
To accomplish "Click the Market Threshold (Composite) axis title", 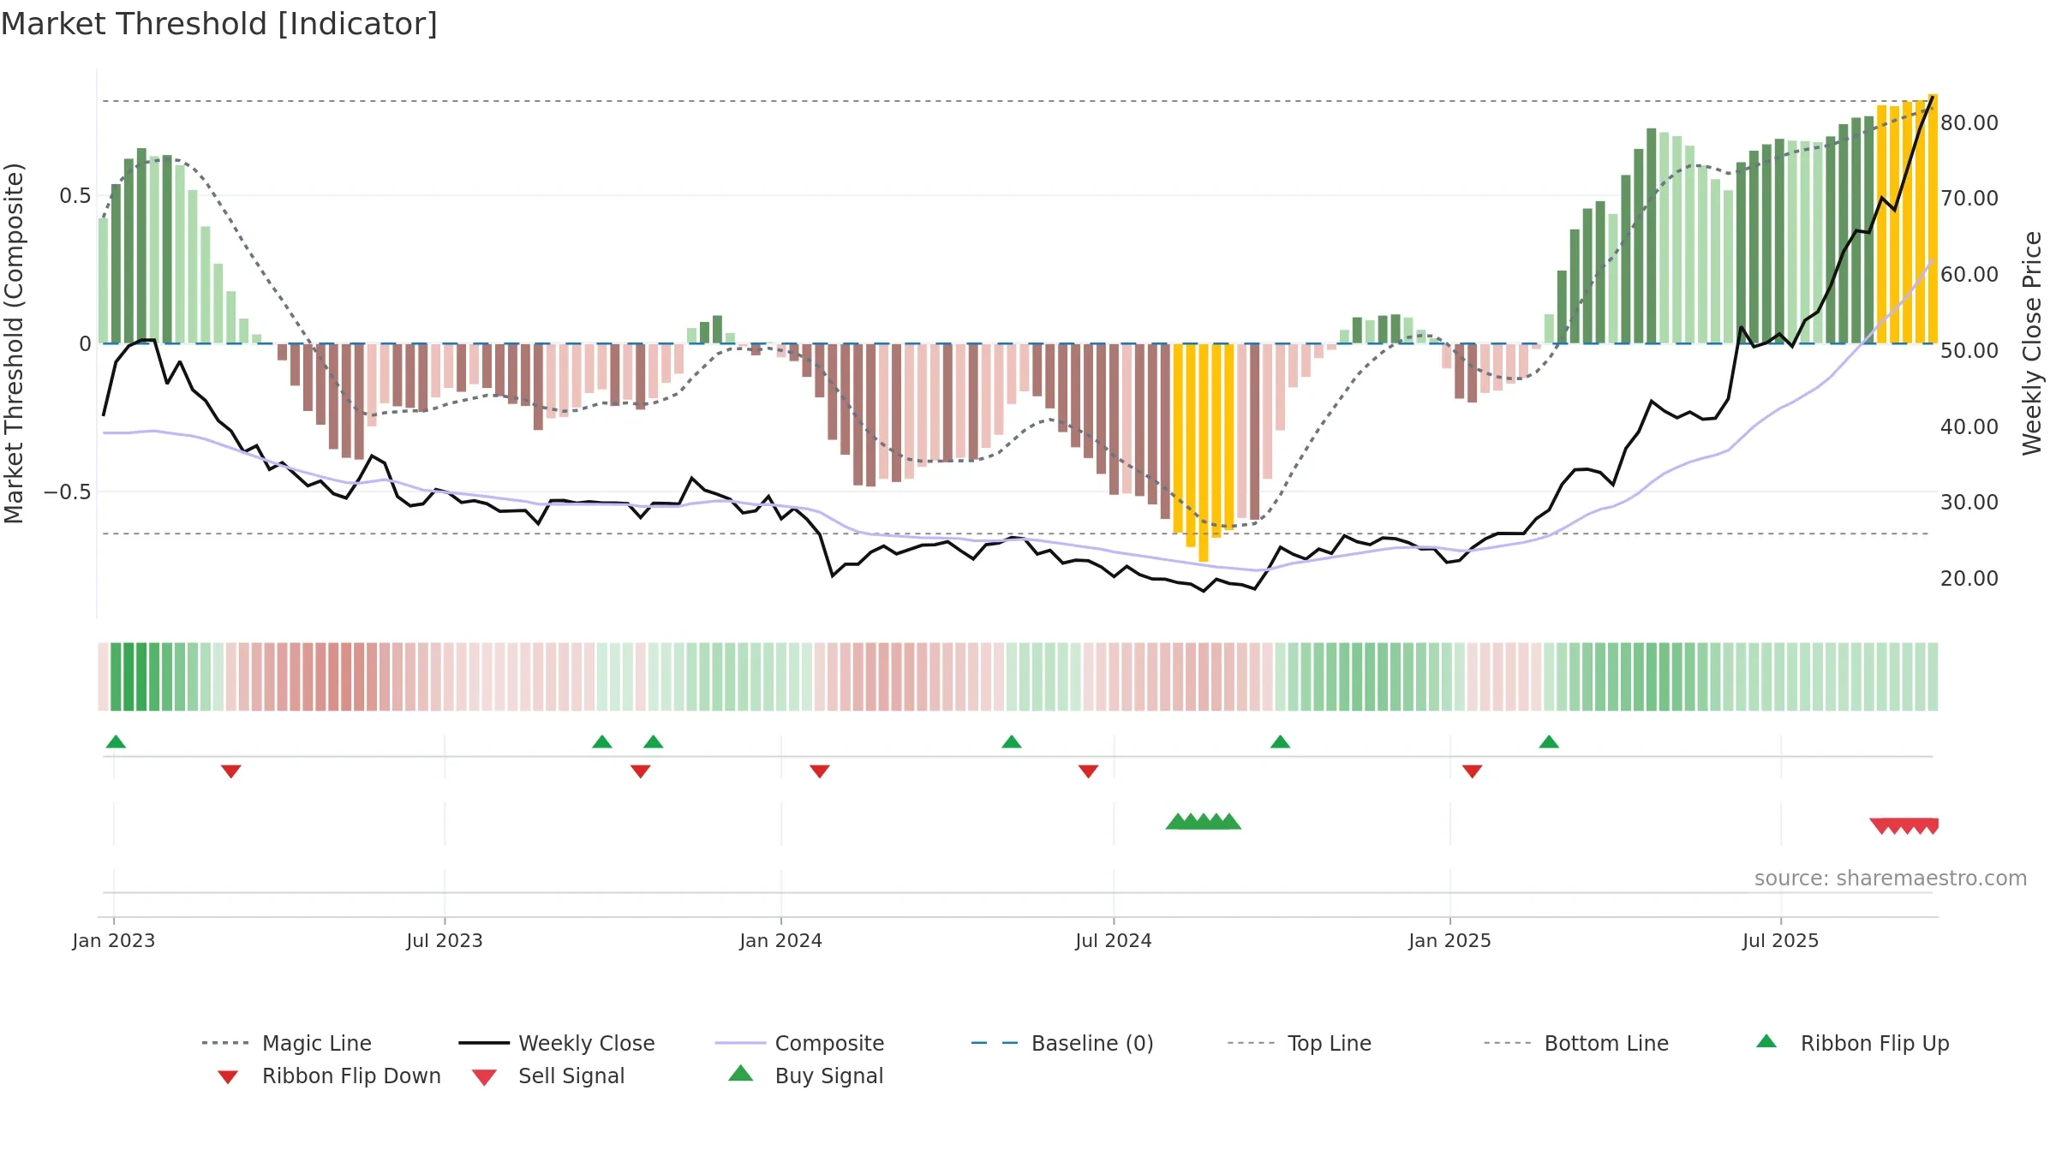I will (14, 343).
